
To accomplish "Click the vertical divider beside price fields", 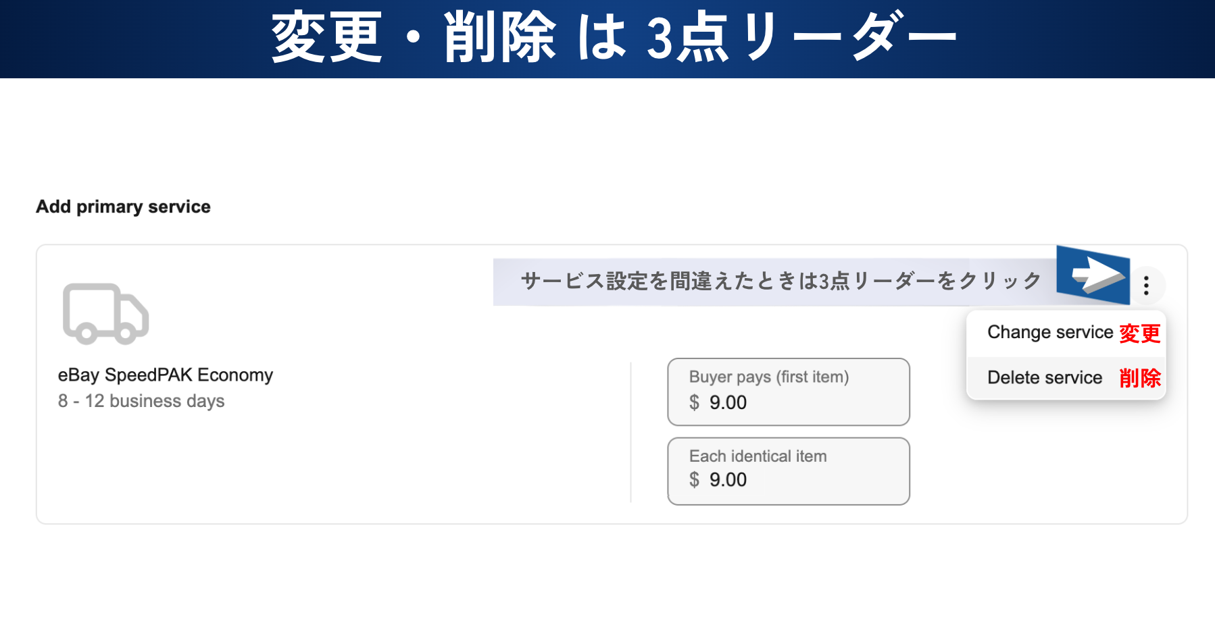I will pyautogui.click(x=631, y=432).
